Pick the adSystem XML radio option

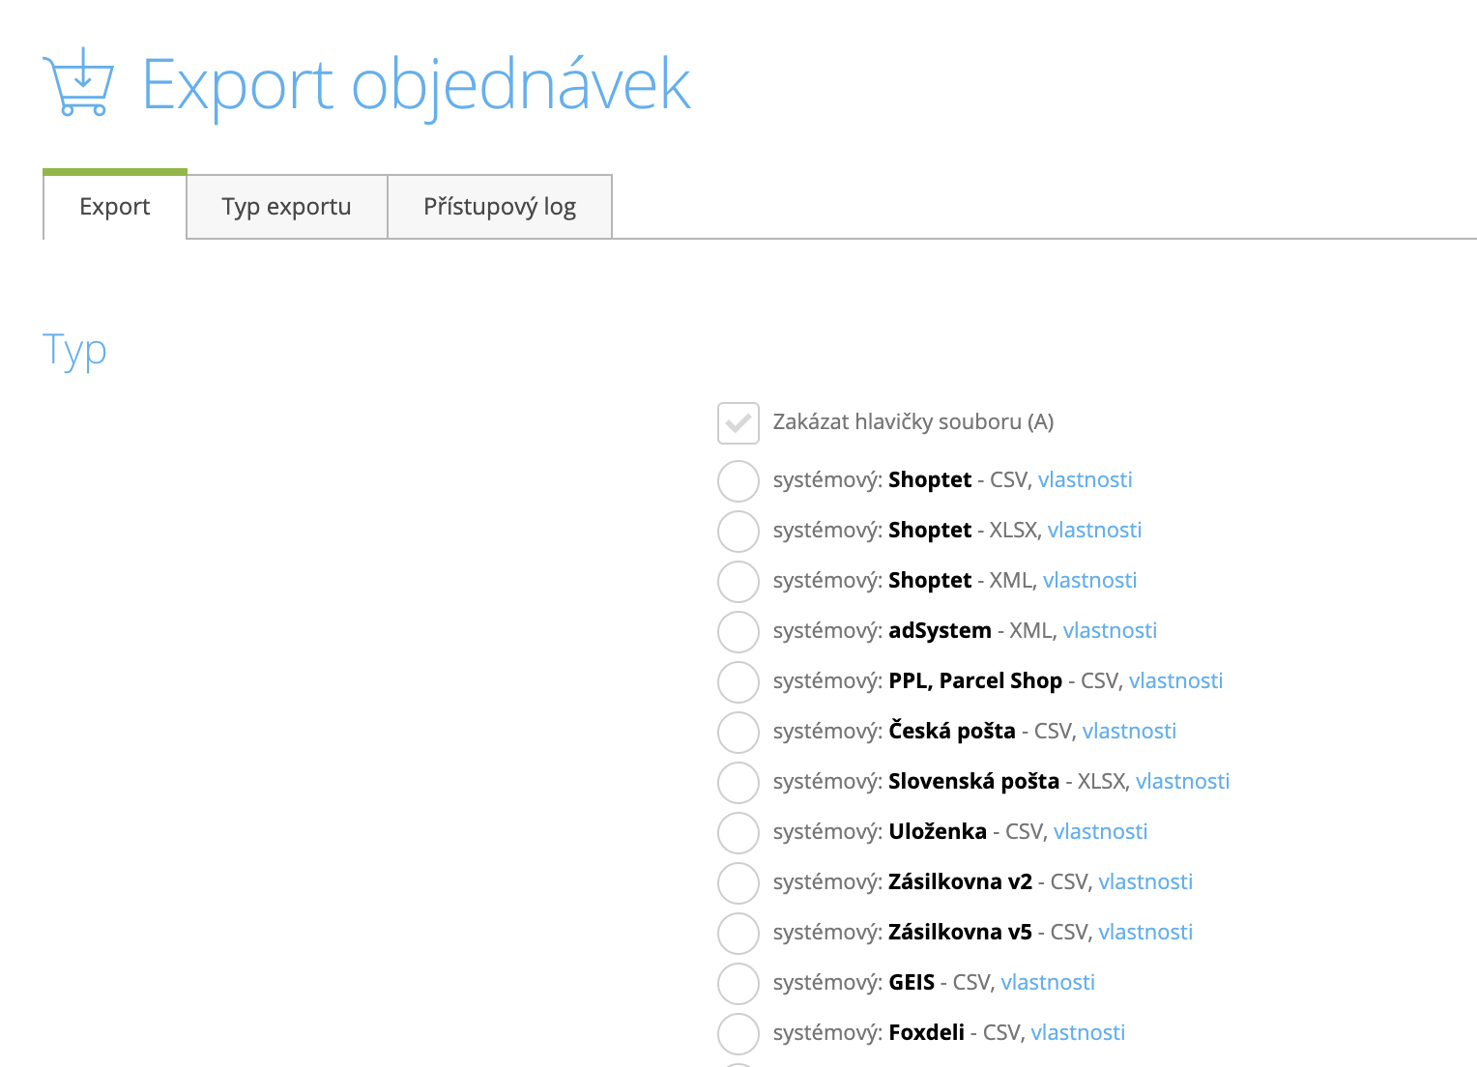point(738,632)
